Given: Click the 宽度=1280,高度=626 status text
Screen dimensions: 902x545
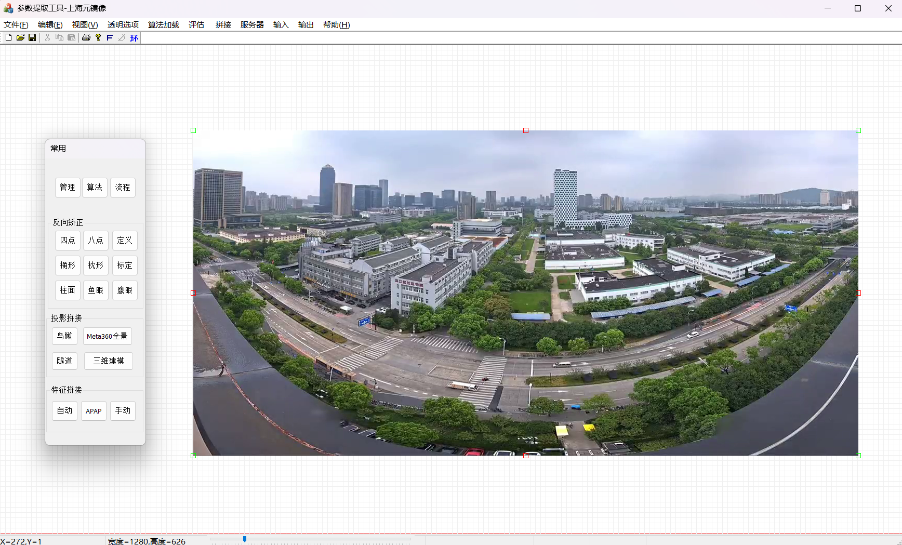Looking at the screenshot, I should (147, 541).
